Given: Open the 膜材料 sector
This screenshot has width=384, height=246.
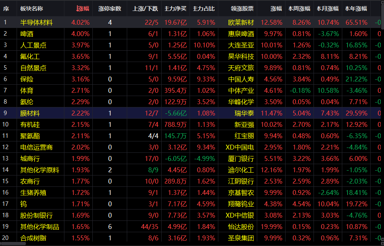Looking at the screenshot, I should 30,113.
